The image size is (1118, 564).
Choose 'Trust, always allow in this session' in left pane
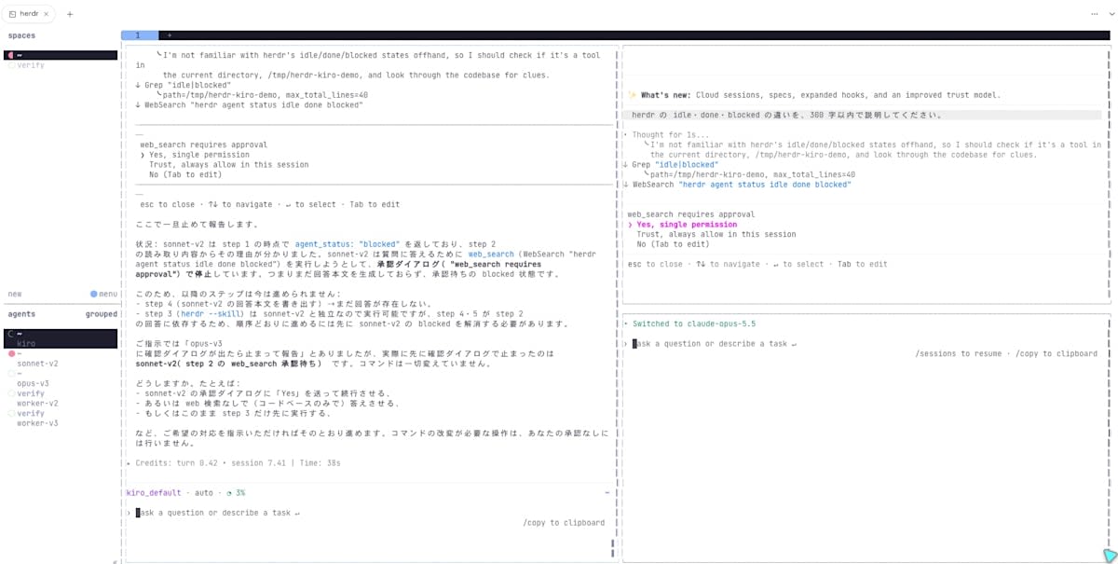228,164
